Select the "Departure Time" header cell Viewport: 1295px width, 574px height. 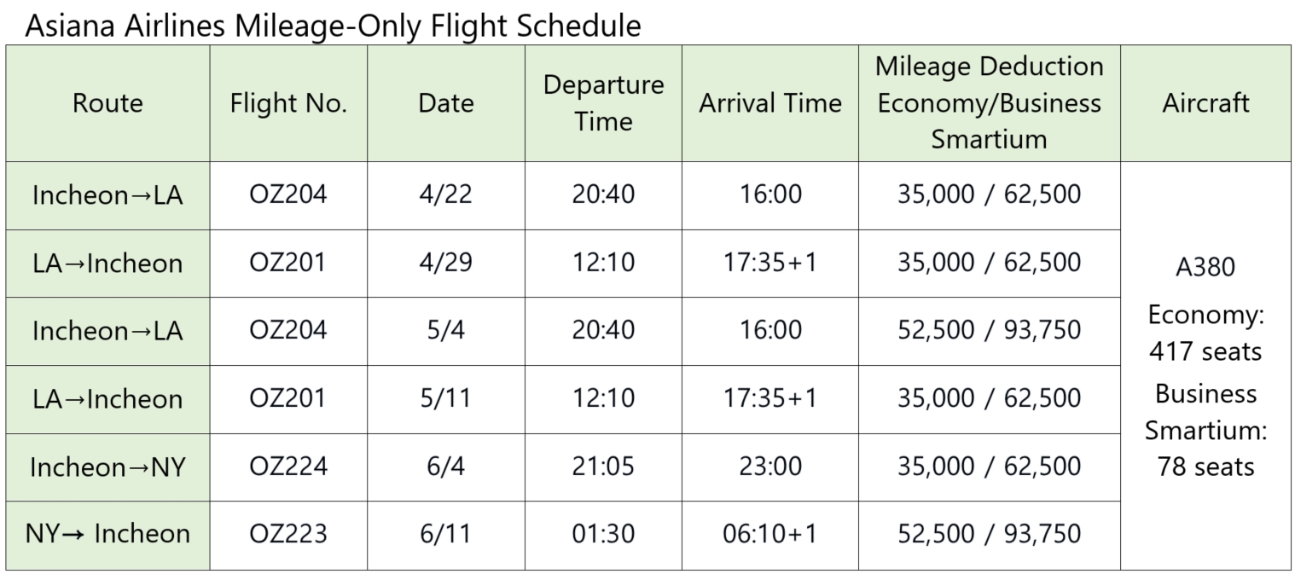point(603,103)
